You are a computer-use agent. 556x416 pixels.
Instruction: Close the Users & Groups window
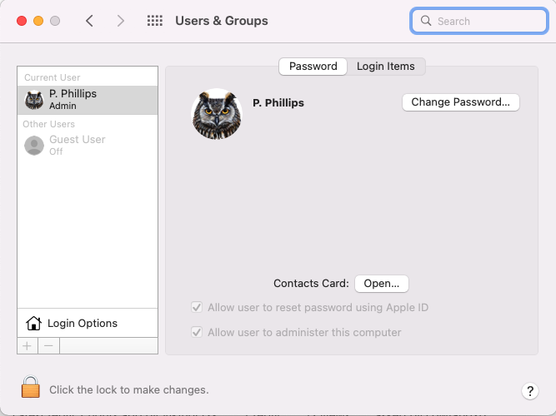click(x=22, y=21)
